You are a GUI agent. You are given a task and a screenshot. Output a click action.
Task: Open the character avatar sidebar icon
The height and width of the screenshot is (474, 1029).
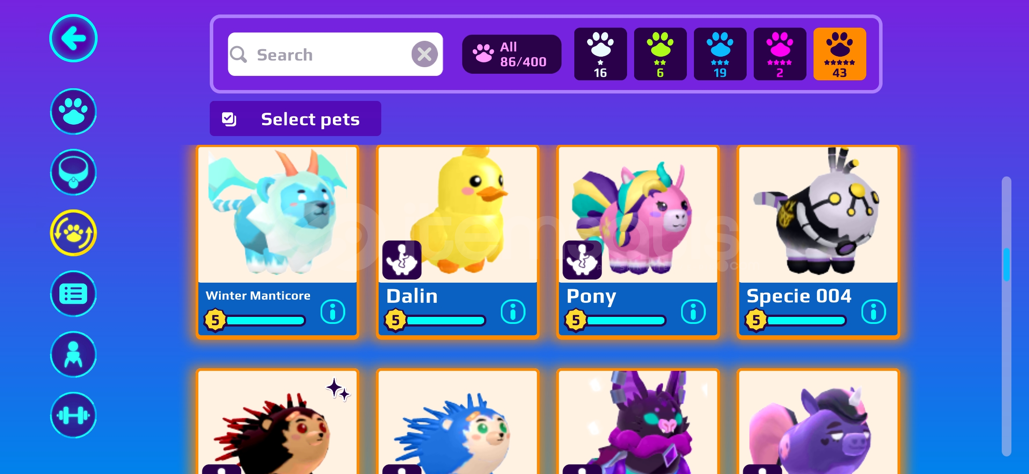[73, 354]
